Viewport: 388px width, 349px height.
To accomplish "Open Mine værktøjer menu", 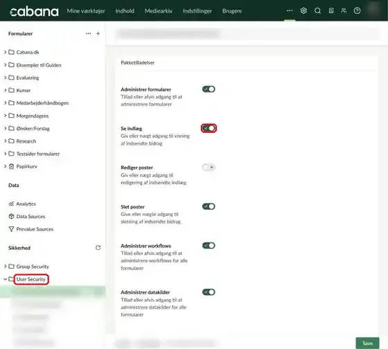I will click(86, 11).
